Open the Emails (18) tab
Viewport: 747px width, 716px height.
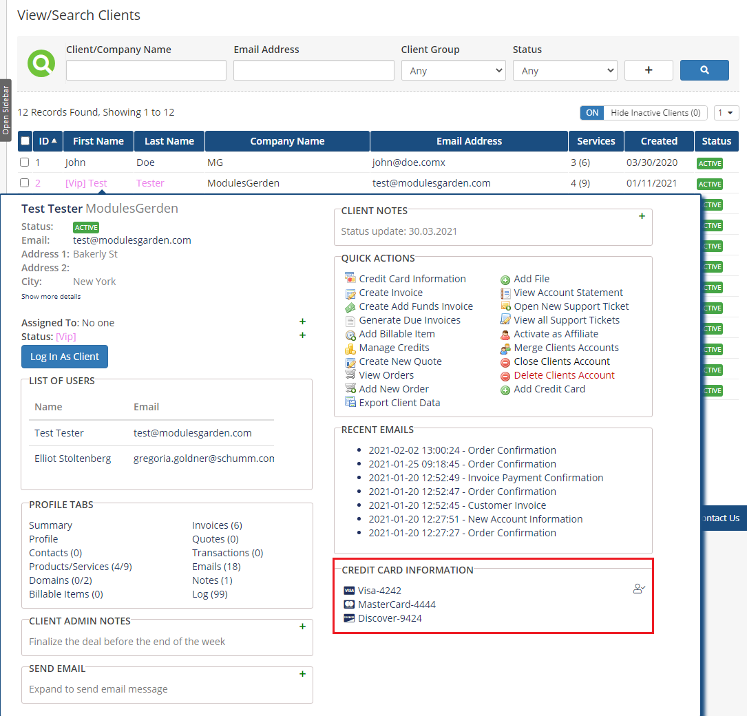[216, 567]
